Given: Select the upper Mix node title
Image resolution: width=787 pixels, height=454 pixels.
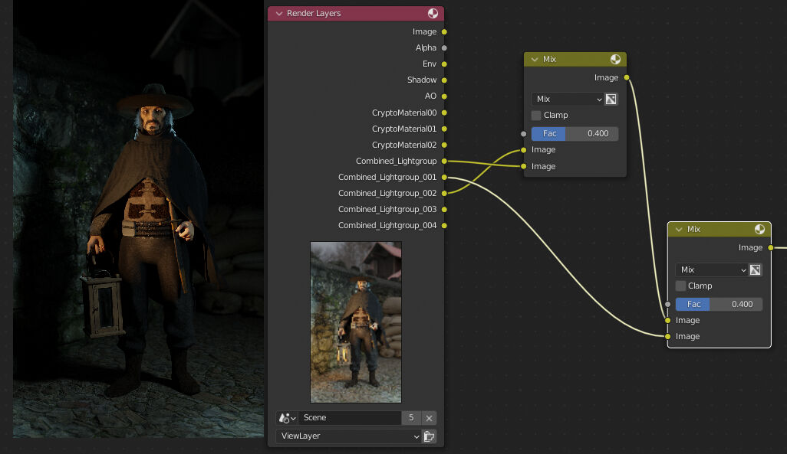Looking at the screenshot, I should coord(549,60).
